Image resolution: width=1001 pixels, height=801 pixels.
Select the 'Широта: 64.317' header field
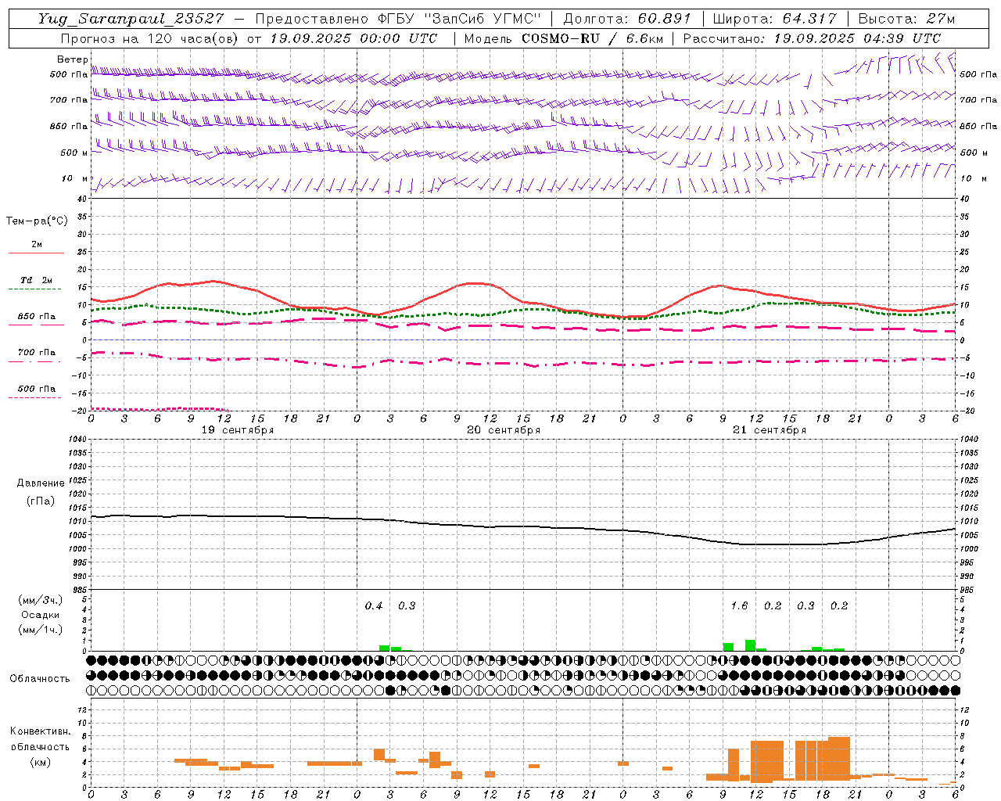pos(774,19)
